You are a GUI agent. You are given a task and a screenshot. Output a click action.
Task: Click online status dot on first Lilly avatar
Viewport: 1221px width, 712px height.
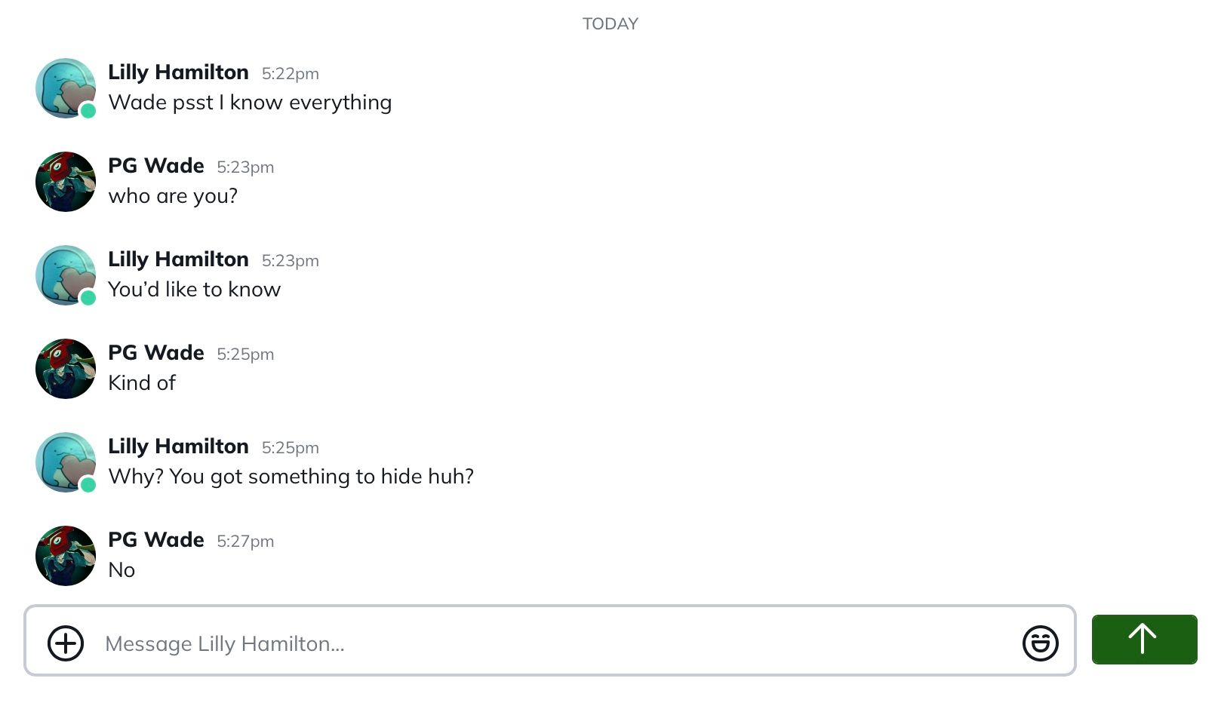pos(88,111)
